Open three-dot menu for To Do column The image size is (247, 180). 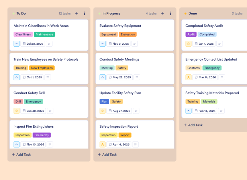84,13
